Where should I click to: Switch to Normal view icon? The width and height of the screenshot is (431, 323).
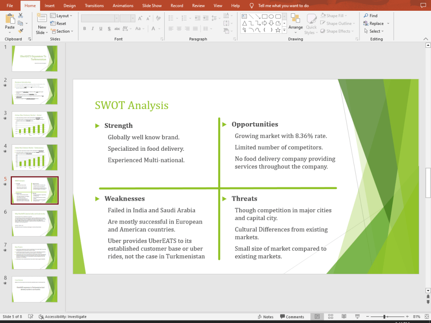point(317,317)
